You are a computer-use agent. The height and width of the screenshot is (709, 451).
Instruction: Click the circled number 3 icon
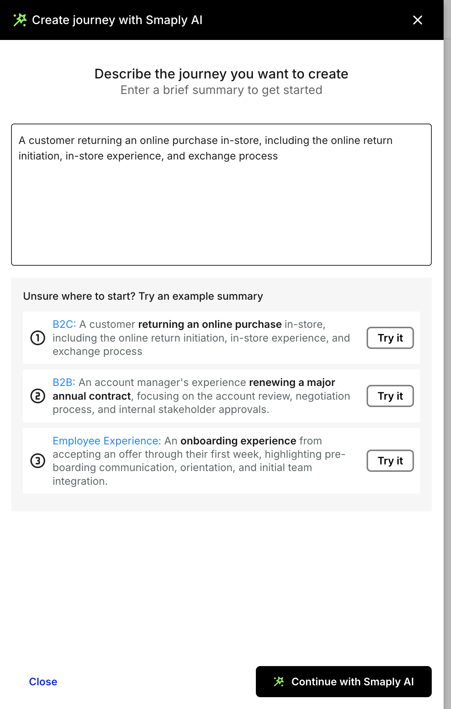38,461
